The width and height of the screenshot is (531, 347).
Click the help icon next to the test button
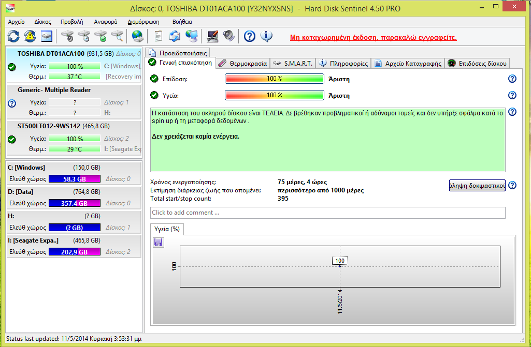coord(512,185)
